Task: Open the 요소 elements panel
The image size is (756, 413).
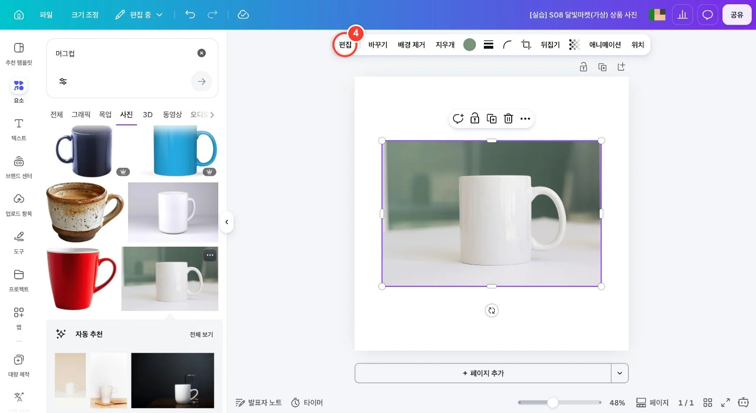Action: pos(19,91)
